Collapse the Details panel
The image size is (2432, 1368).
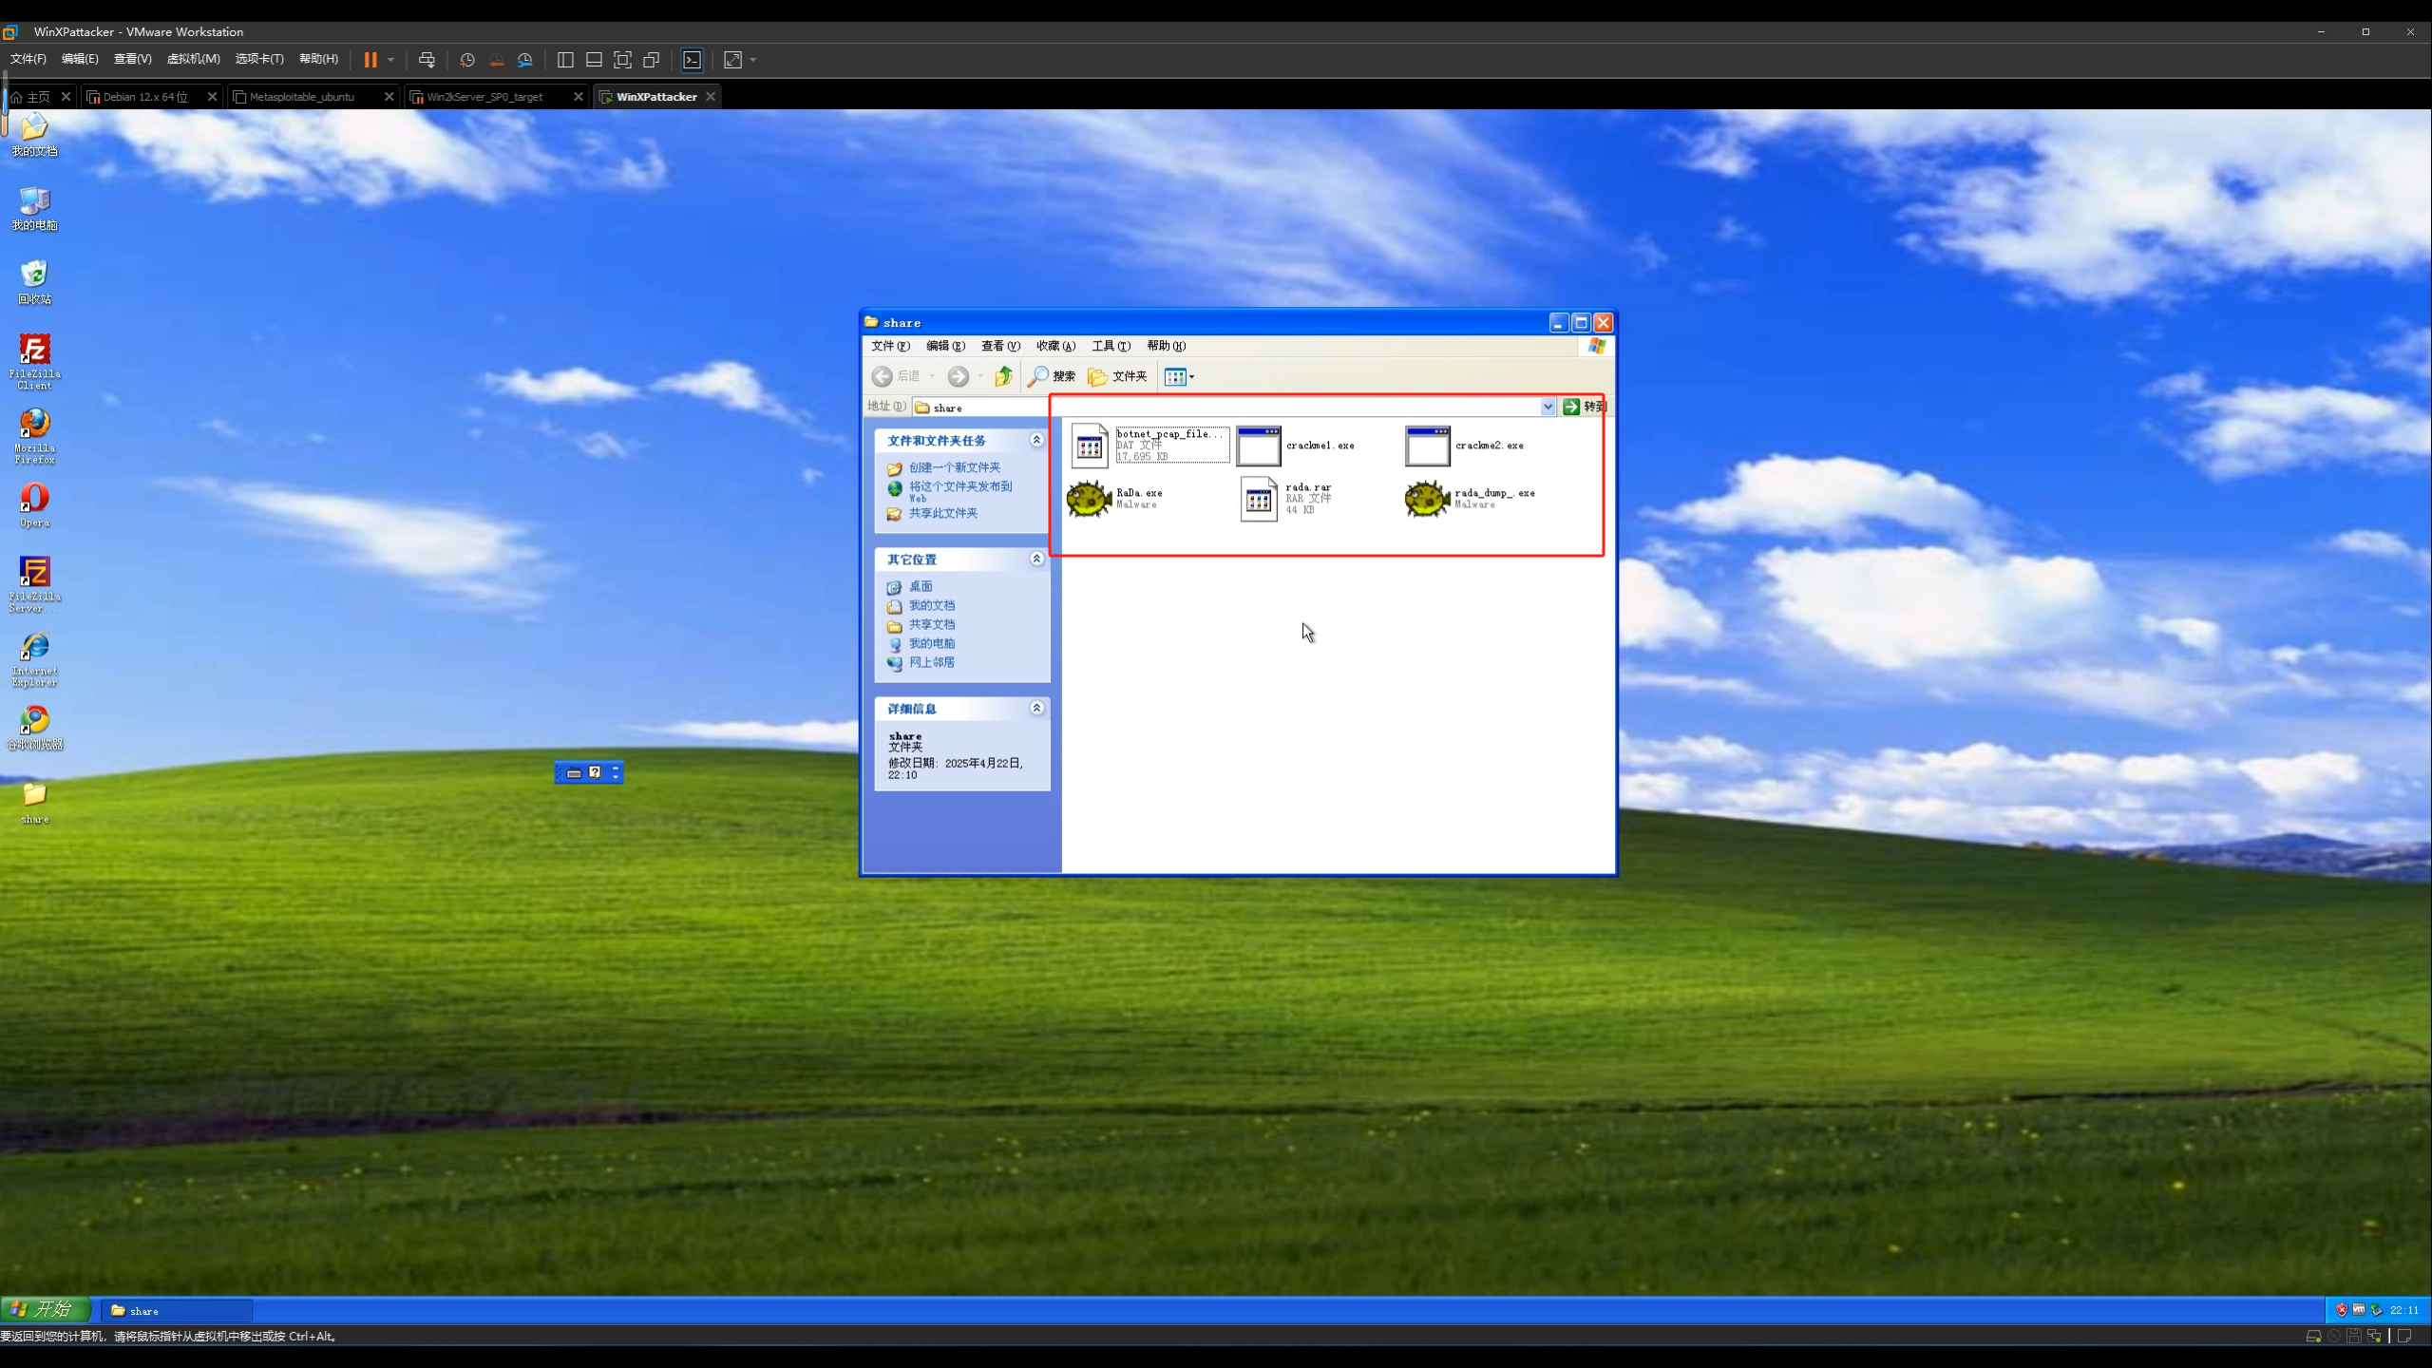coord(1036,708)
